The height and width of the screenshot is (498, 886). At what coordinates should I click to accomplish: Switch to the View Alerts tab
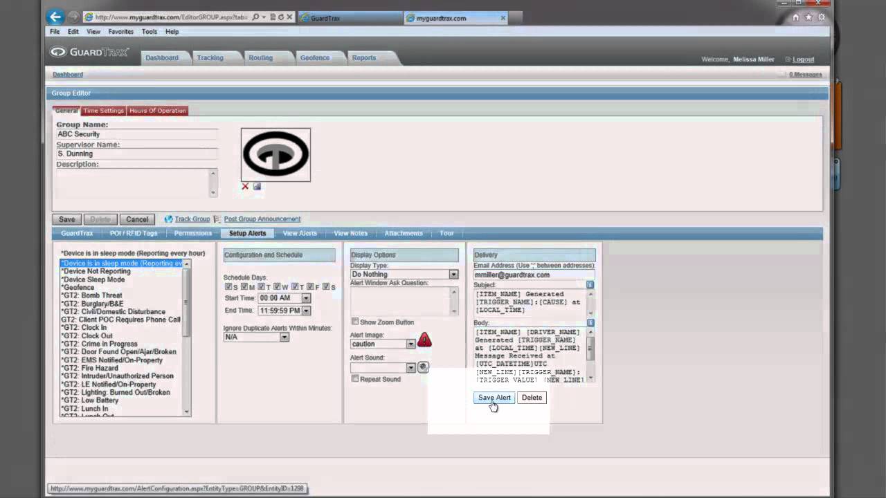tap(300, 233)
